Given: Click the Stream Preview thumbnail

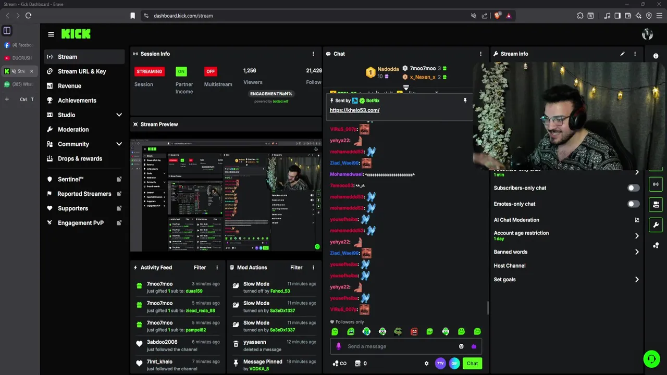Looking at the screenshot, I should coord(226,195).
